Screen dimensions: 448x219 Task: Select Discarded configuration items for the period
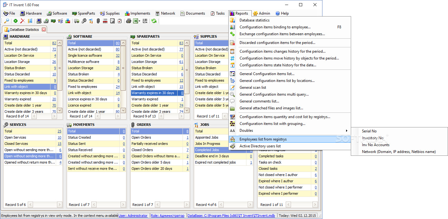coord(290,43)
